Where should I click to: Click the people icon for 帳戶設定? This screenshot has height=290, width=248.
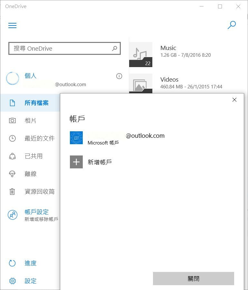(13, 215)
